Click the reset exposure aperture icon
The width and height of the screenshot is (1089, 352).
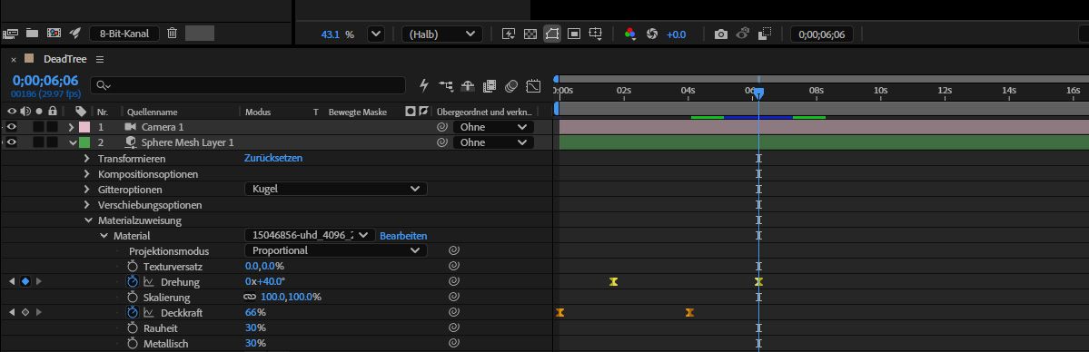(652, 34)
